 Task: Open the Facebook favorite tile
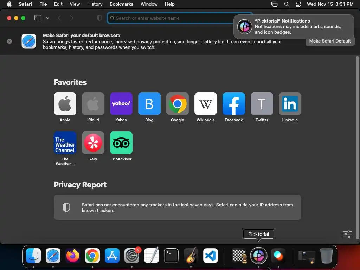tap(234, 104)
